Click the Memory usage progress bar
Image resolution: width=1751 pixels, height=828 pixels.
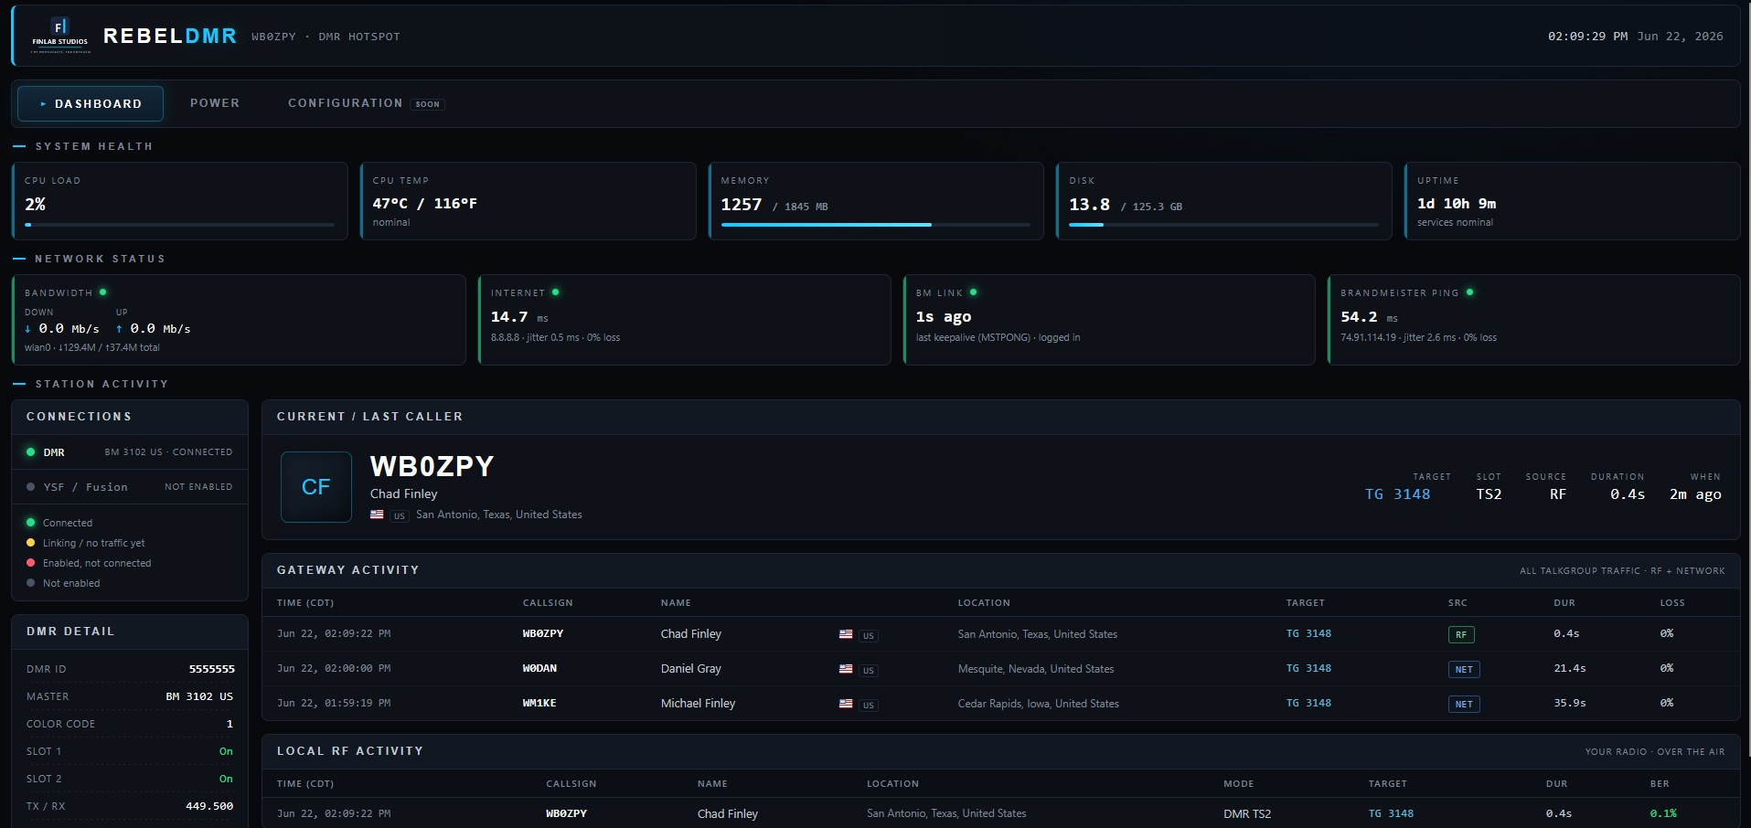tap(875, 225)
